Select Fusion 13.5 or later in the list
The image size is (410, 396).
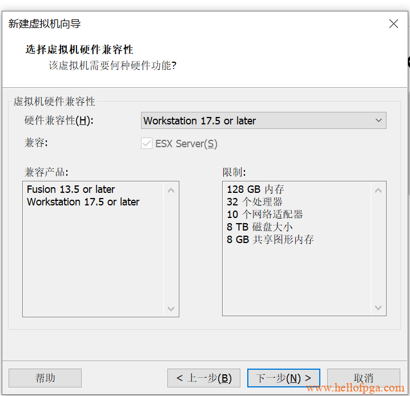coord(71,189)
